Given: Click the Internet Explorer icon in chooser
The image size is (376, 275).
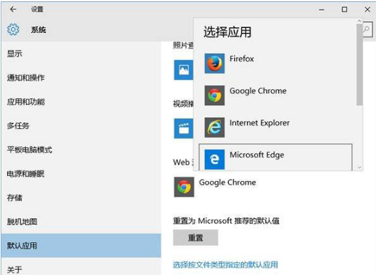Looking at the screenshot, I should coord(215,127).
